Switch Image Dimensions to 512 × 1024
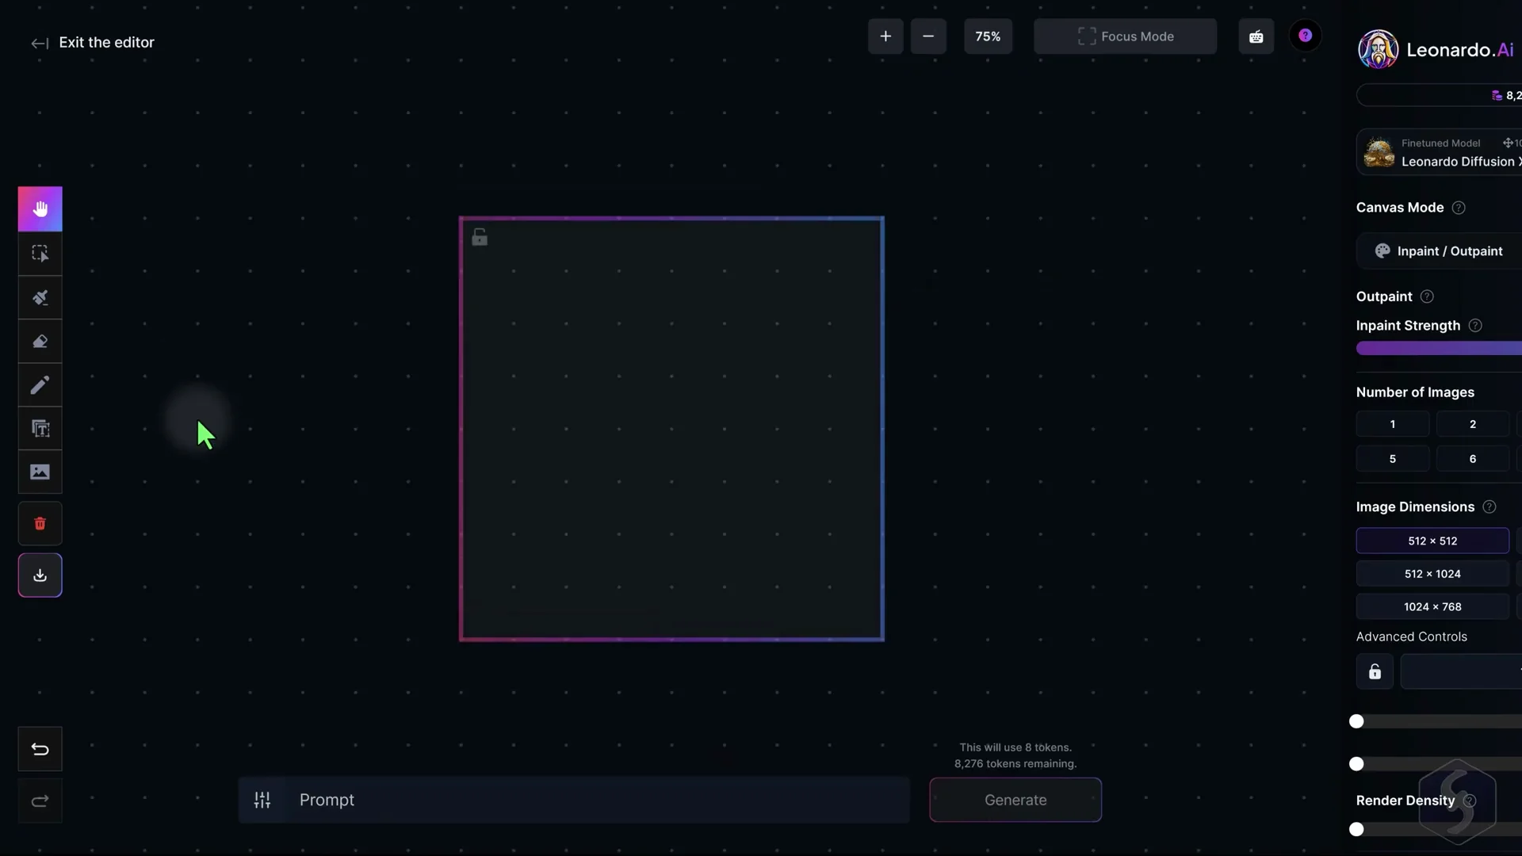The height and width of the screenshot is (856, 1522). (x=1432, y=573)
